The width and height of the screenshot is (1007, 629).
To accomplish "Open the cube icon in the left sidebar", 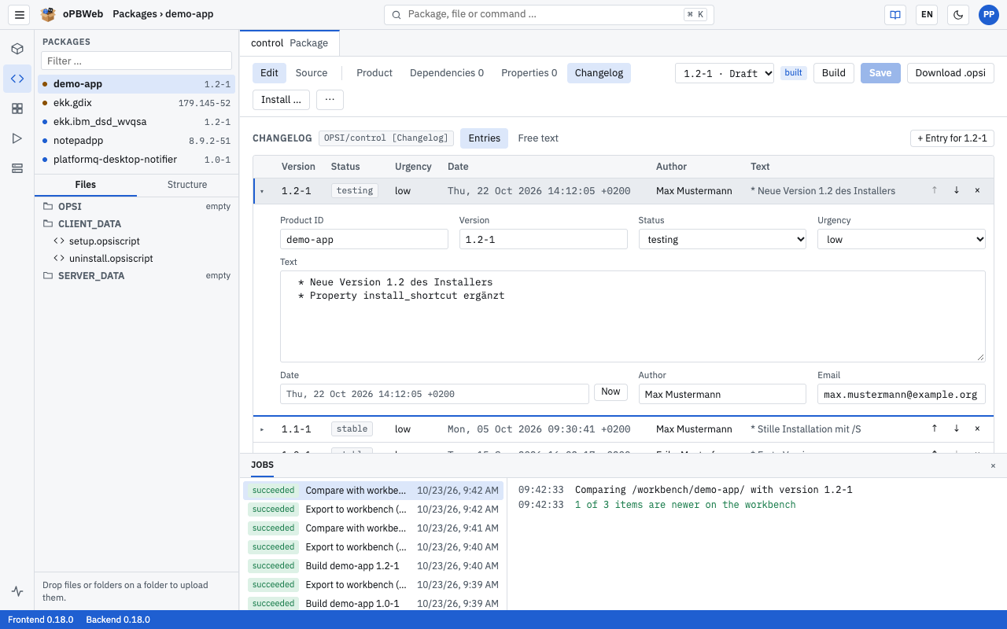I will (17, 49).
